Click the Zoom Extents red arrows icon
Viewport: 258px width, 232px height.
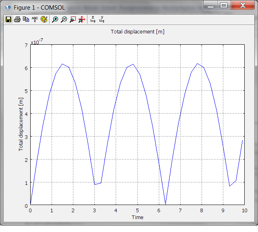tap(82, 19)
